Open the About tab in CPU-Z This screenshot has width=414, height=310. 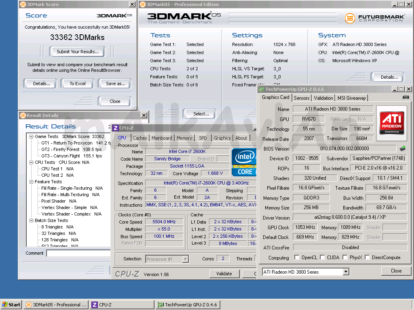tap(241, 138)
